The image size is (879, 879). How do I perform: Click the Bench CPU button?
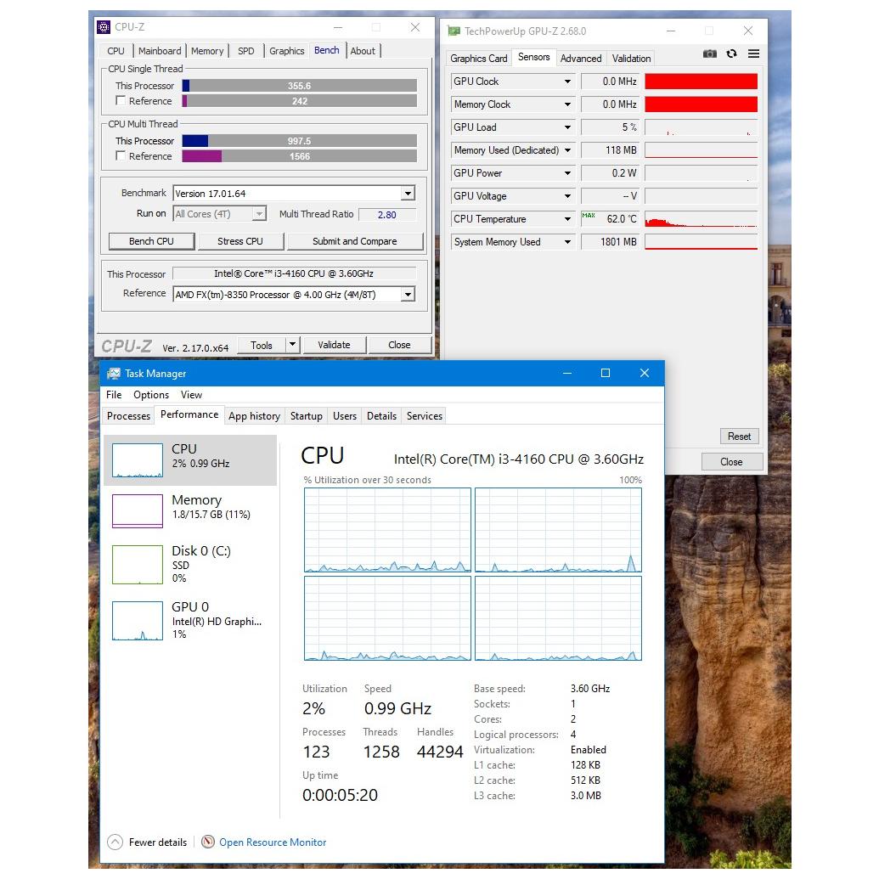pos(151,241)
